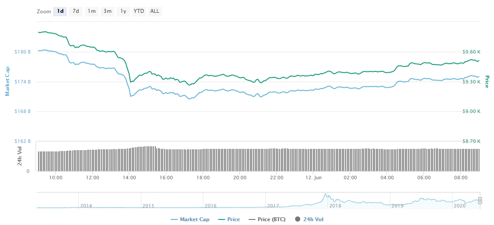
Task: Click the $9.60 K price axis label
Action: pos(471,52)
